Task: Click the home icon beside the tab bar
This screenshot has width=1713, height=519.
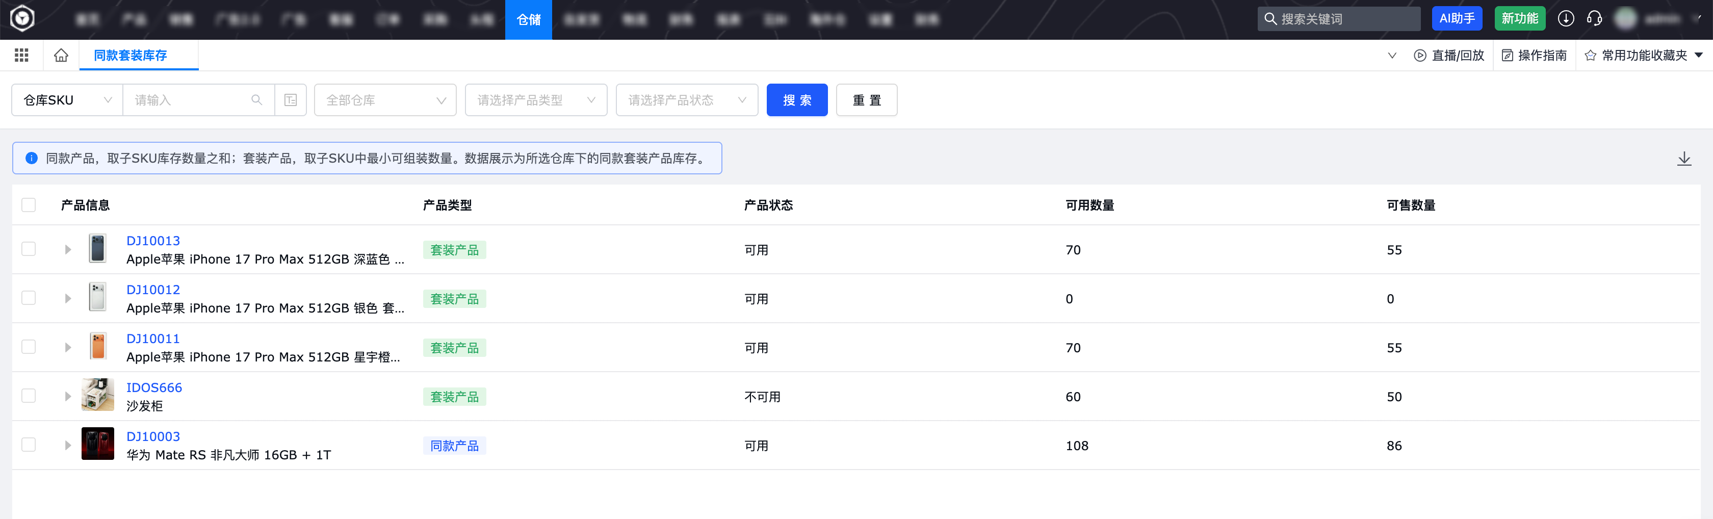Action: pyautogui.click(x=61, y=55)
